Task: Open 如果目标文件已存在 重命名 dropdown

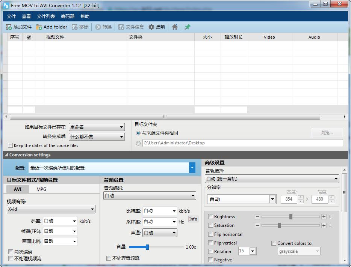Action: (x=97, y=127)
